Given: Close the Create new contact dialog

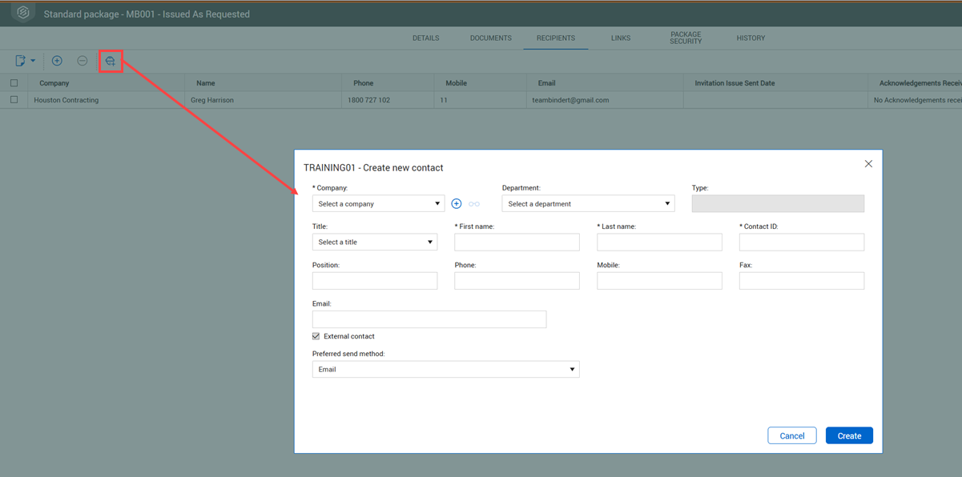Looking at the screenshot, I should click(868, 164).
